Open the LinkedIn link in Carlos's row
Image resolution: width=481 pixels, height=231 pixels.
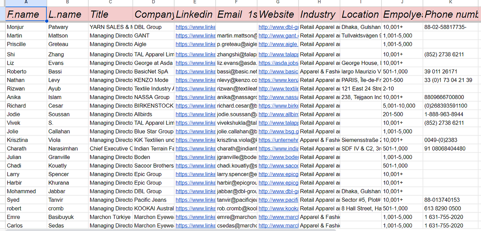pos(195,225)
